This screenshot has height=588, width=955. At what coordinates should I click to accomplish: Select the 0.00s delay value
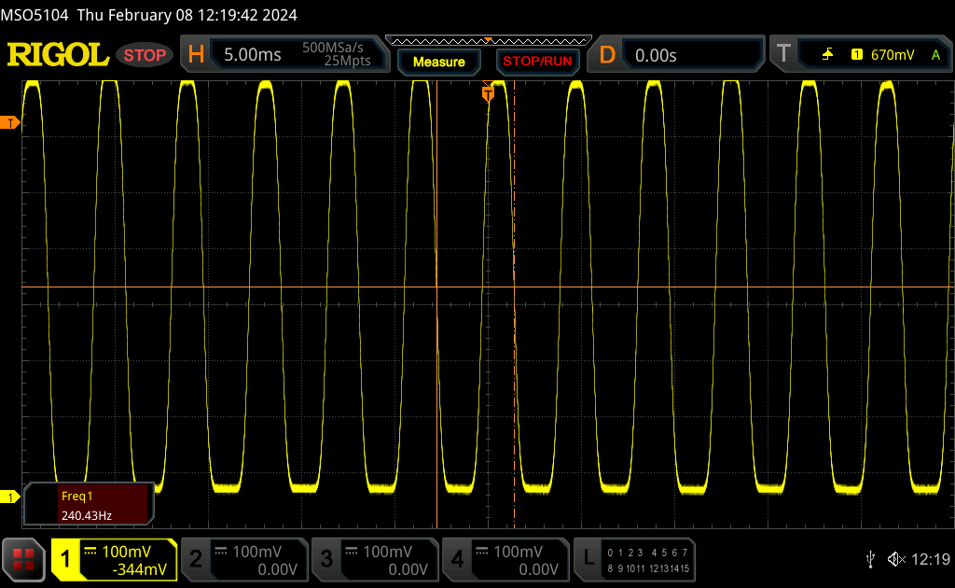tap(656, 56)
